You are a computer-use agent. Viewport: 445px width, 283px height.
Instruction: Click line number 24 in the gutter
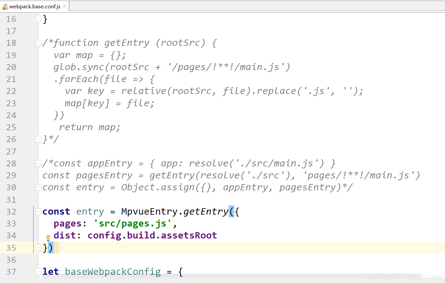click(x=11, y=115)
